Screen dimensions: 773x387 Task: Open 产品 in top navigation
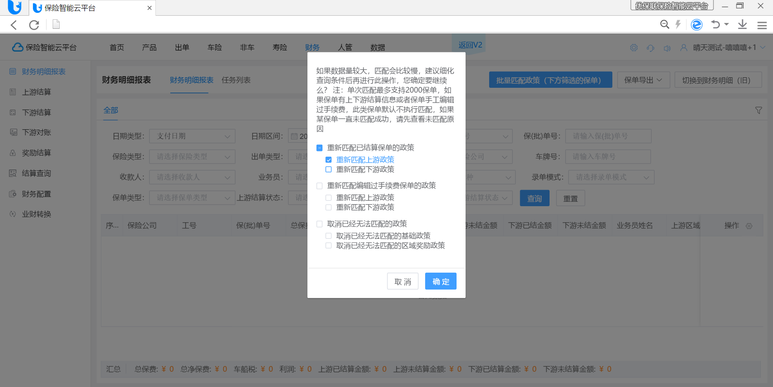[149, 48]
